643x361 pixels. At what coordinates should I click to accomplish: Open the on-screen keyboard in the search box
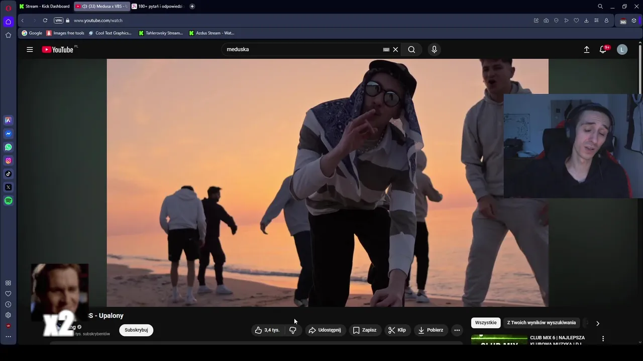pyautogui.click(x=386, y=49)
